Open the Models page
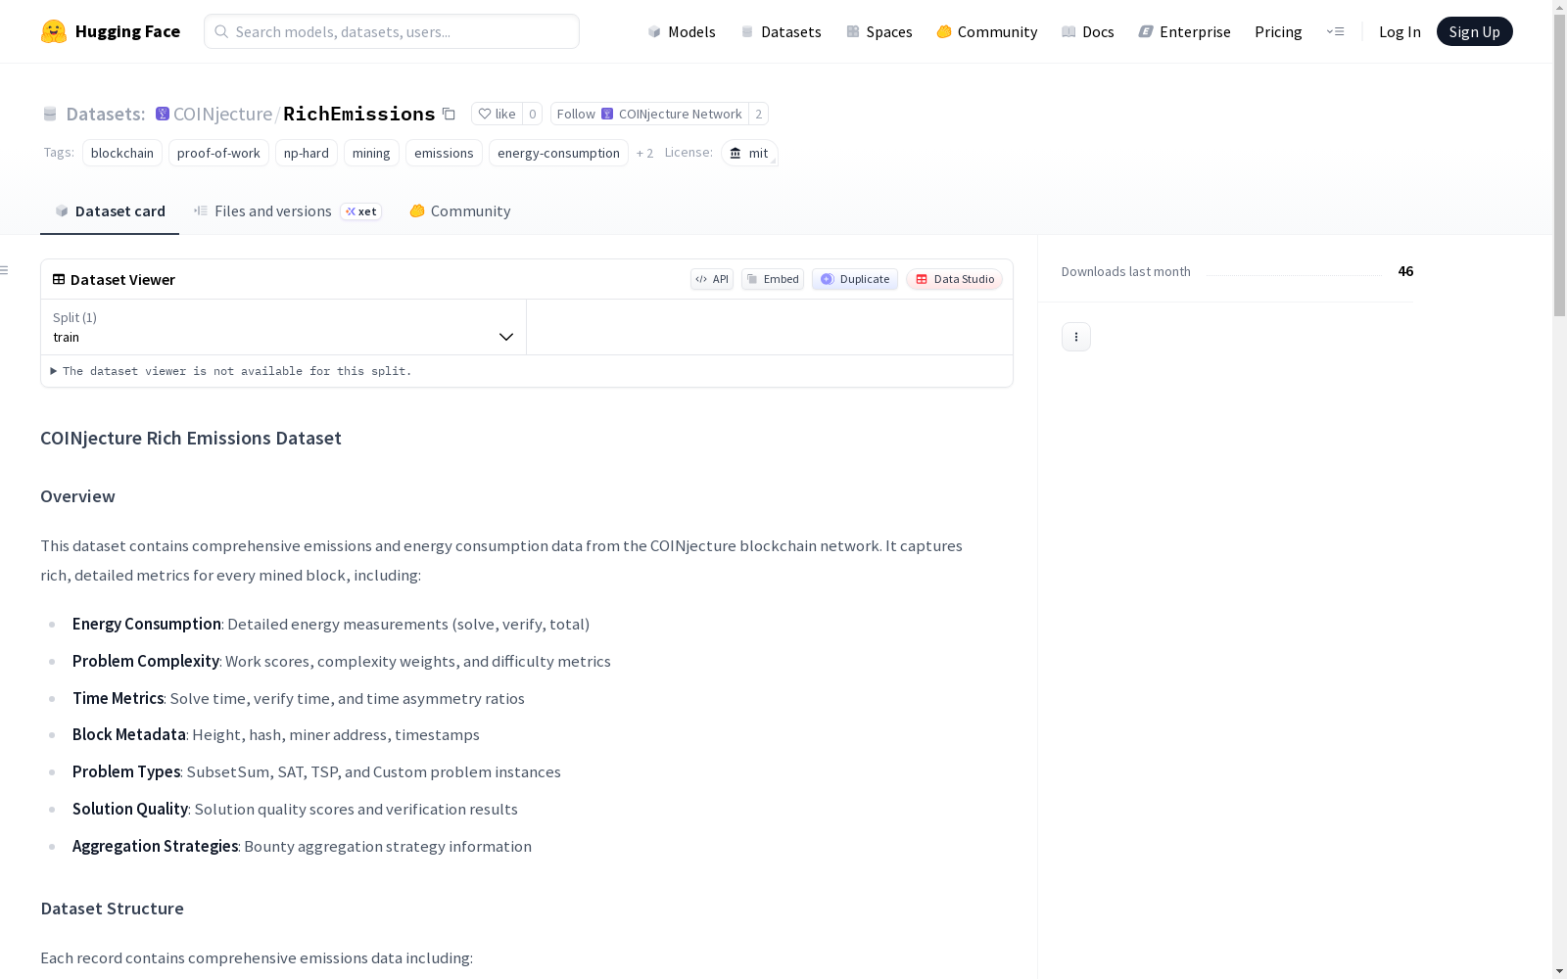 click(x=682, y=31)
